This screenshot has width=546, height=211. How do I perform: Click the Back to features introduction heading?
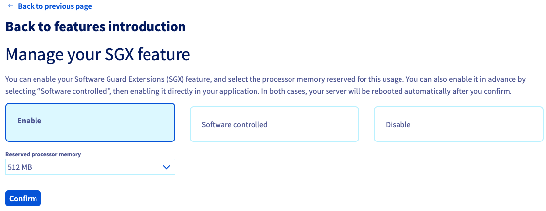coord(96,27)
